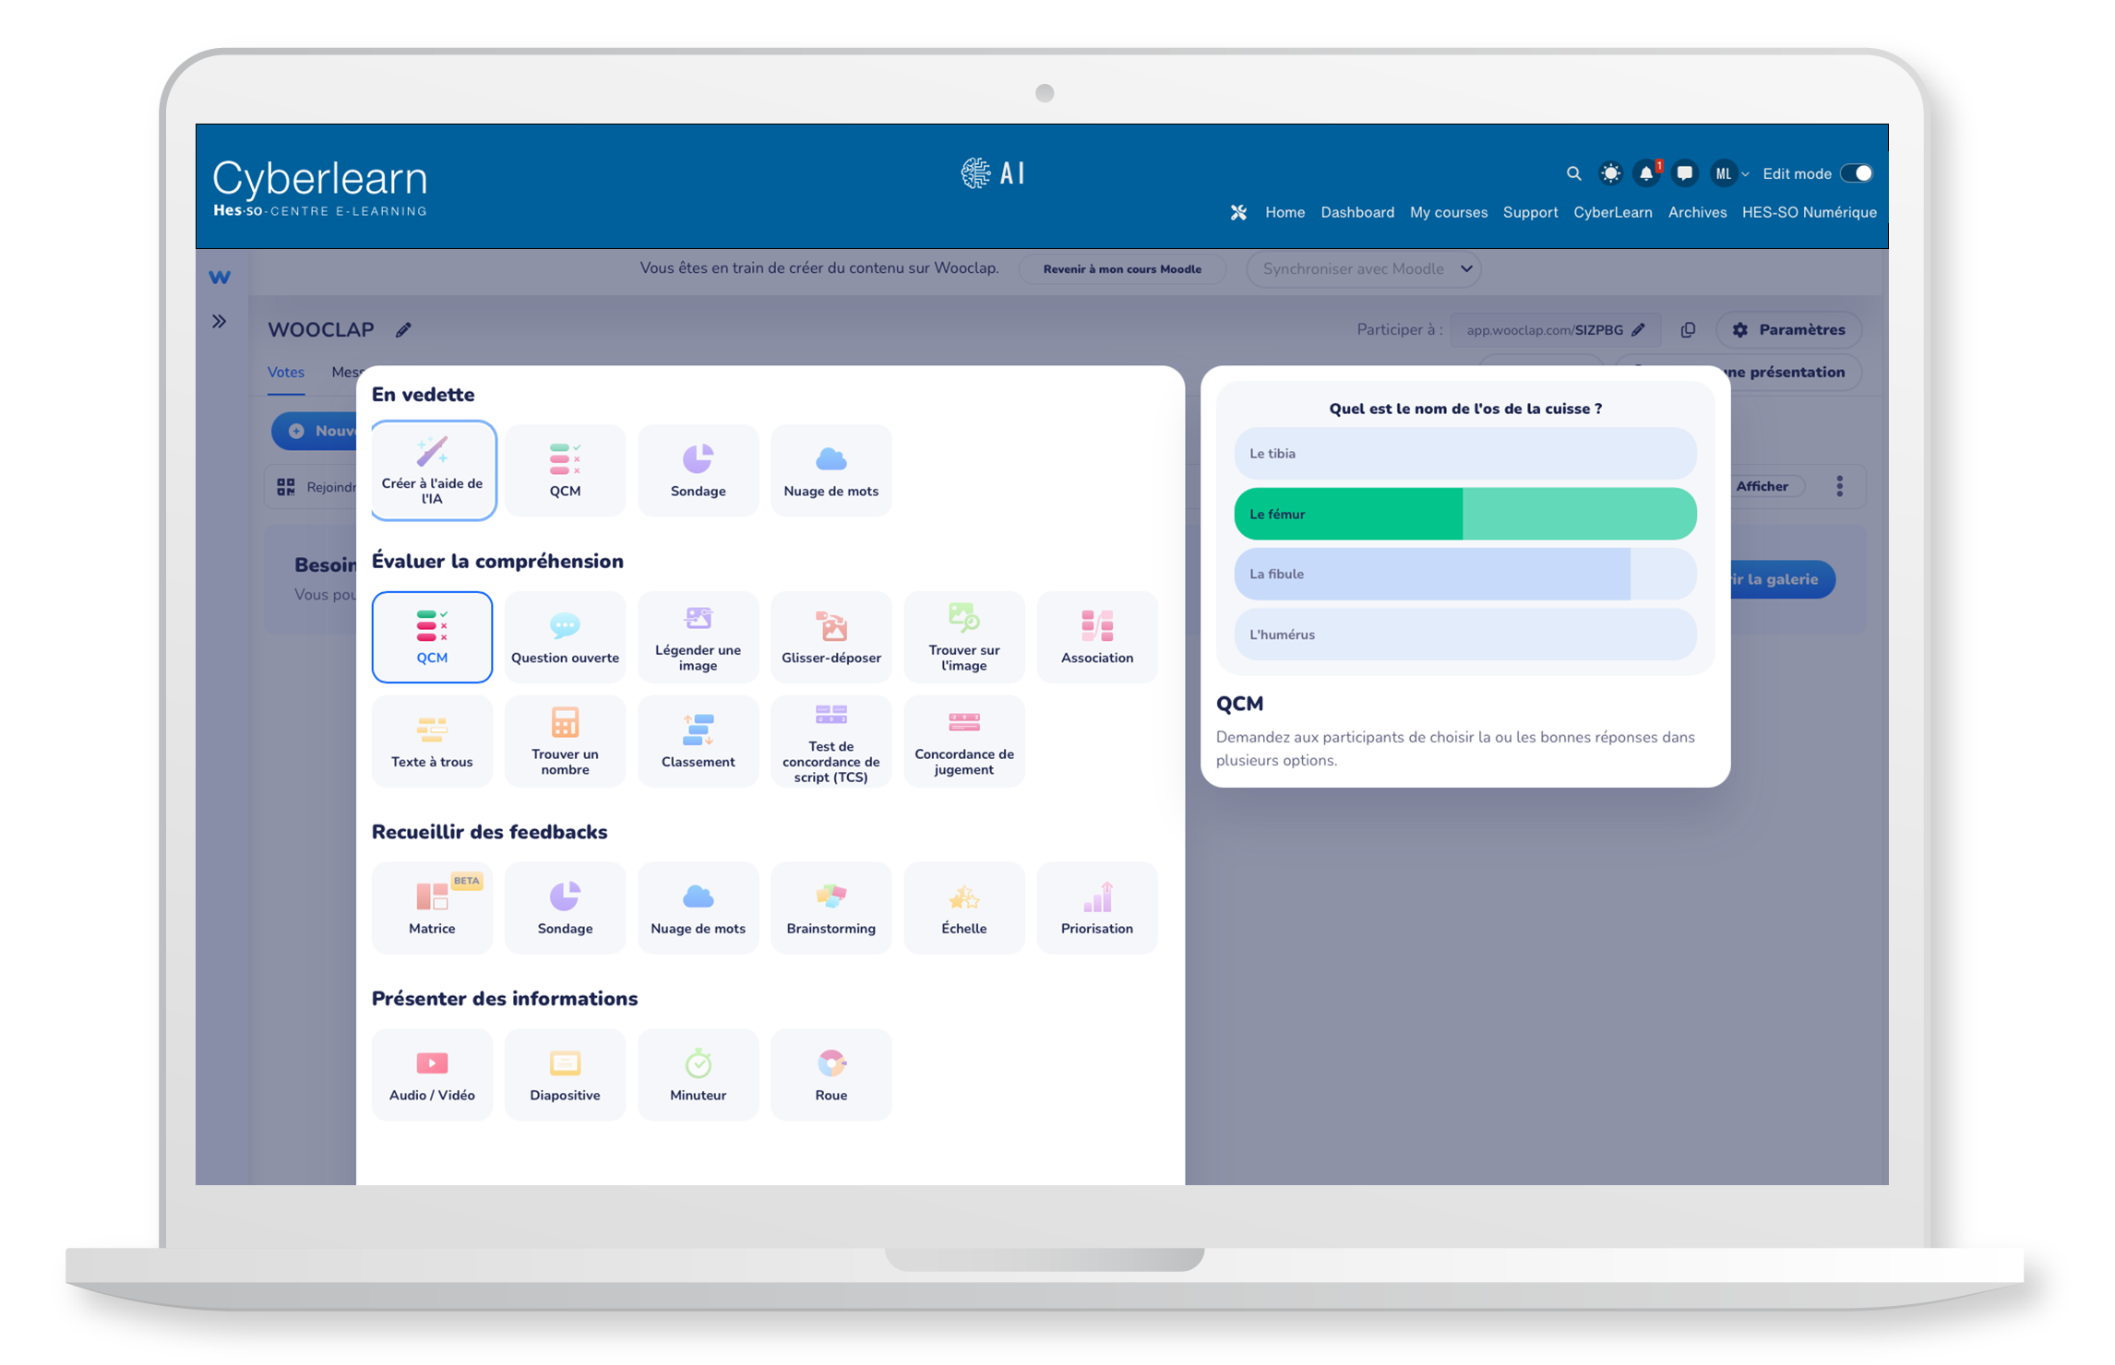Image resolution: width=2115 pixels, height=1365 pixels.
Task: Pick the Diapositive tile
Action: (x=565, y=1075)
